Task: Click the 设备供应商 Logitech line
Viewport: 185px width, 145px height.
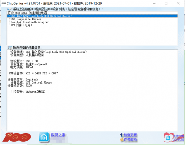Action: coord(23,80)
